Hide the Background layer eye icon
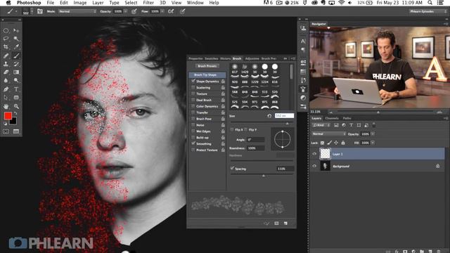 coord(314,166)
